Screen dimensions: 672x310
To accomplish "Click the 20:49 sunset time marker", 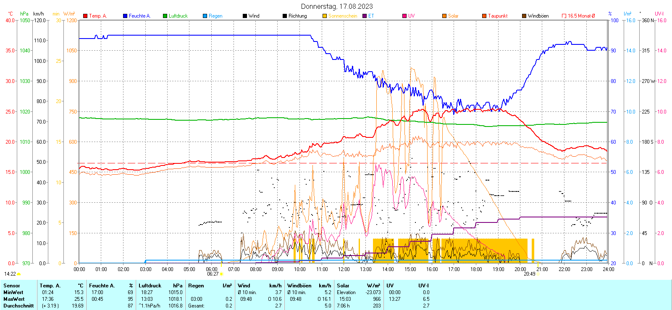I will click(x=529, y=274).
